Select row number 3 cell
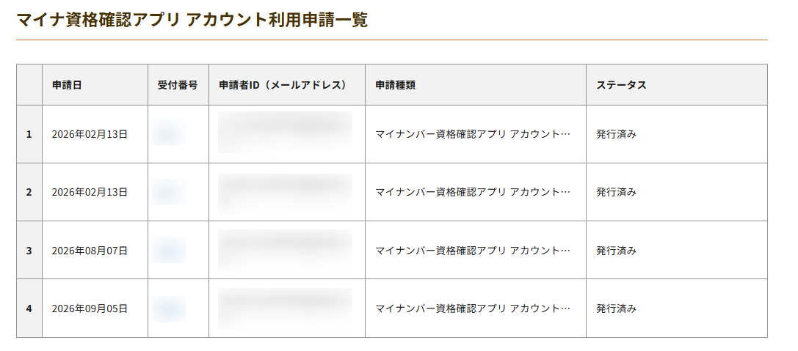Viewport: 798px width, 351px height. 29,251
